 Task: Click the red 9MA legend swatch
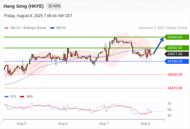point(22,97)
